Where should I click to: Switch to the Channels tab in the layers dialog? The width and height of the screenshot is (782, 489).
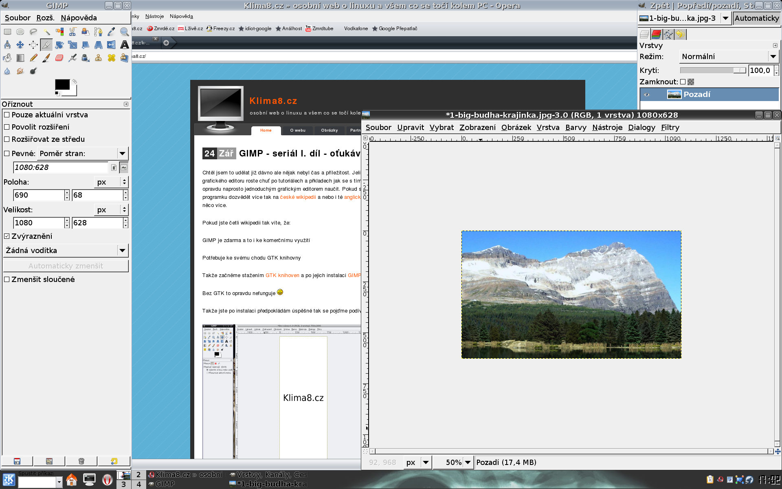coord(656,35)
